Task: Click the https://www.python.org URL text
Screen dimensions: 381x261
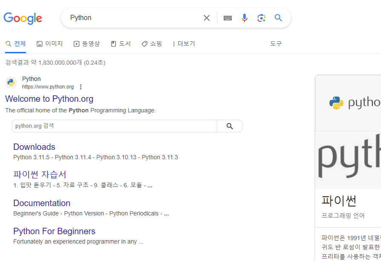Action: pyautogui.click(x=48, y=87)
